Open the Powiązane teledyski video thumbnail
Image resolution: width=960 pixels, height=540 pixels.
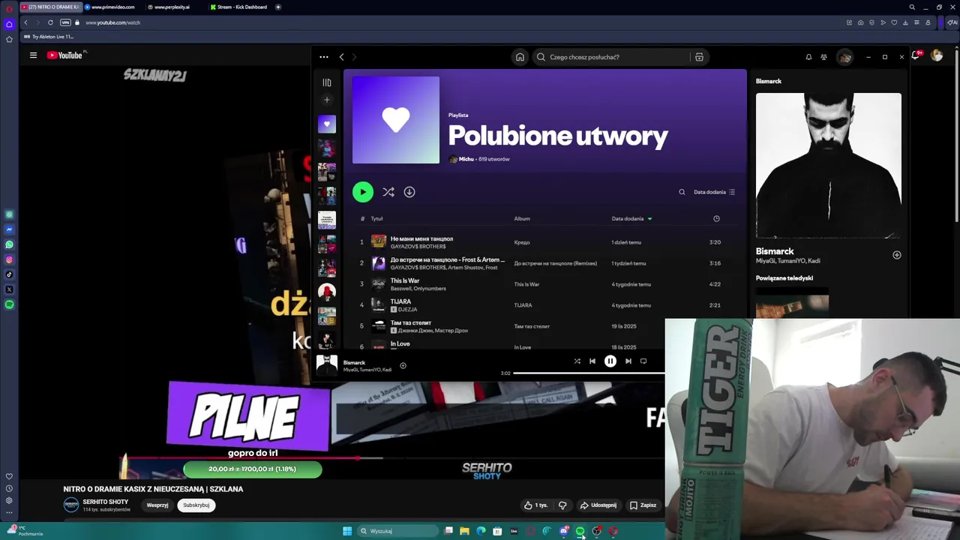pyautogui.click(x=792, y=303)
